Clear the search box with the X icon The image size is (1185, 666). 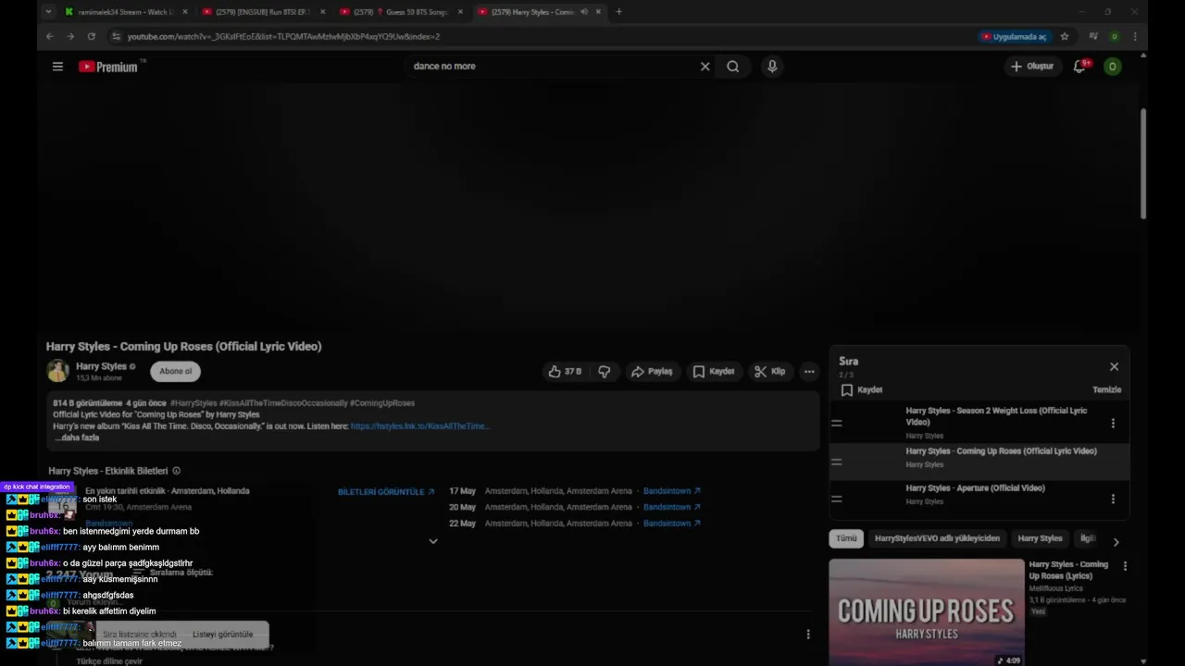coord(705,67)
